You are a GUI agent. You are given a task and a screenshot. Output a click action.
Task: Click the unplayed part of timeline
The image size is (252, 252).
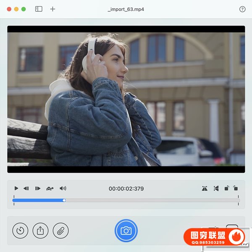pos(151,200)
